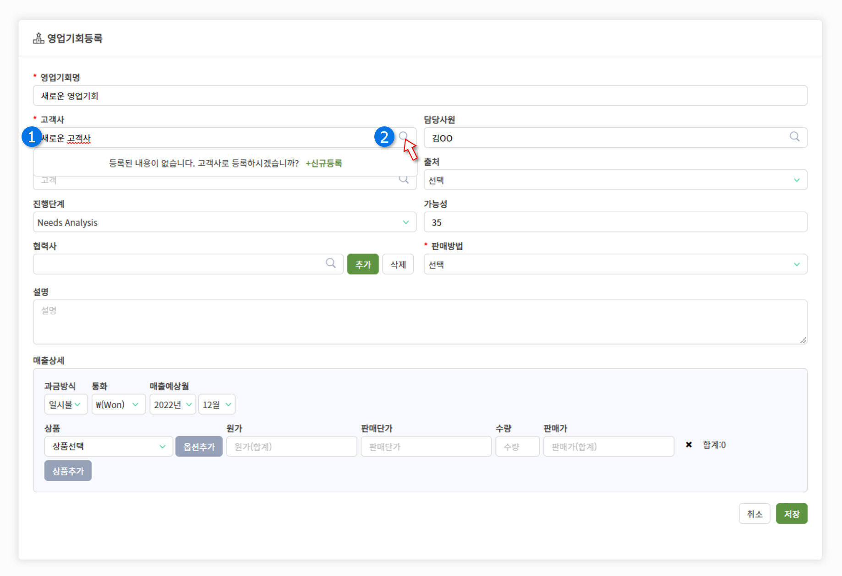
Task: Click the 저장 save button
Action: click(791, 514)
